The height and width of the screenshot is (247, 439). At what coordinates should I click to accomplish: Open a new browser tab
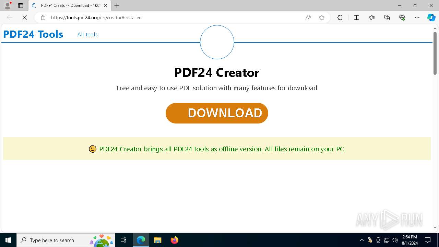click(x=117, y=5)
